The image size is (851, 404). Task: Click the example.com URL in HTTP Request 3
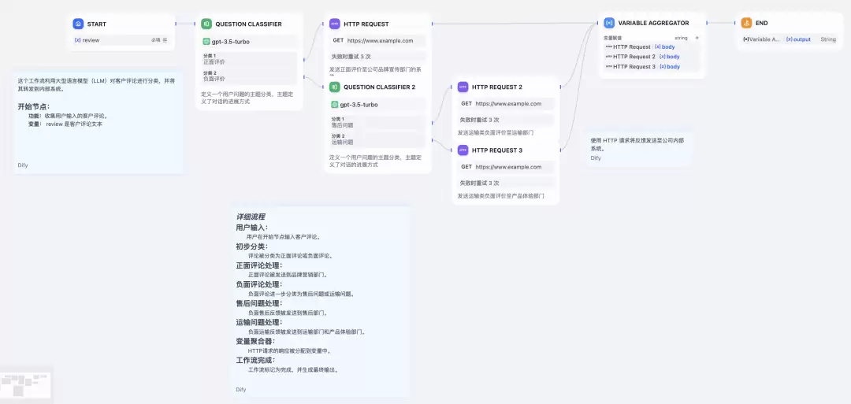(x=508, y=167)
